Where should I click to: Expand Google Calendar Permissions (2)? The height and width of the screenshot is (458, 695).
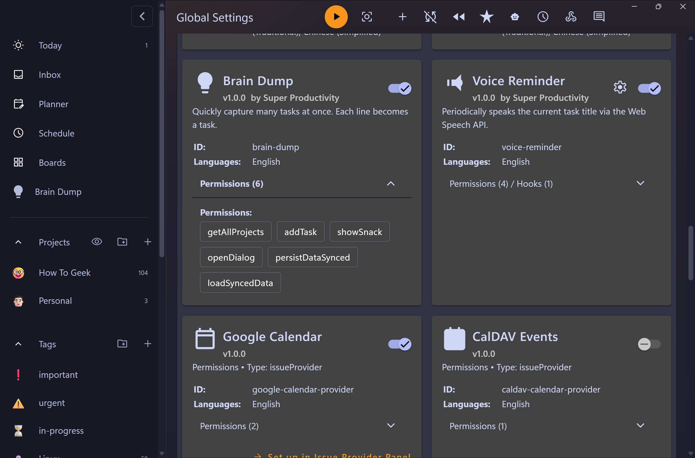tap(302, 426)
